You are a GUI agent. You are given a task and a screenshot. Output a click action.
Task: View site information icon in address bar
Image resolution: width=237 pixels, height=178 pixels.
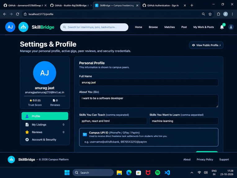[25, 14]
